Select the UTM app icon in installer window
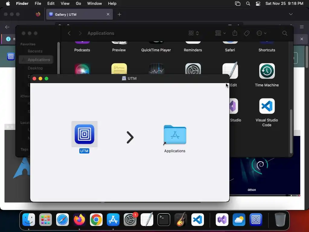309x232 pixels. pyautogui.click(x=84, y=134)
